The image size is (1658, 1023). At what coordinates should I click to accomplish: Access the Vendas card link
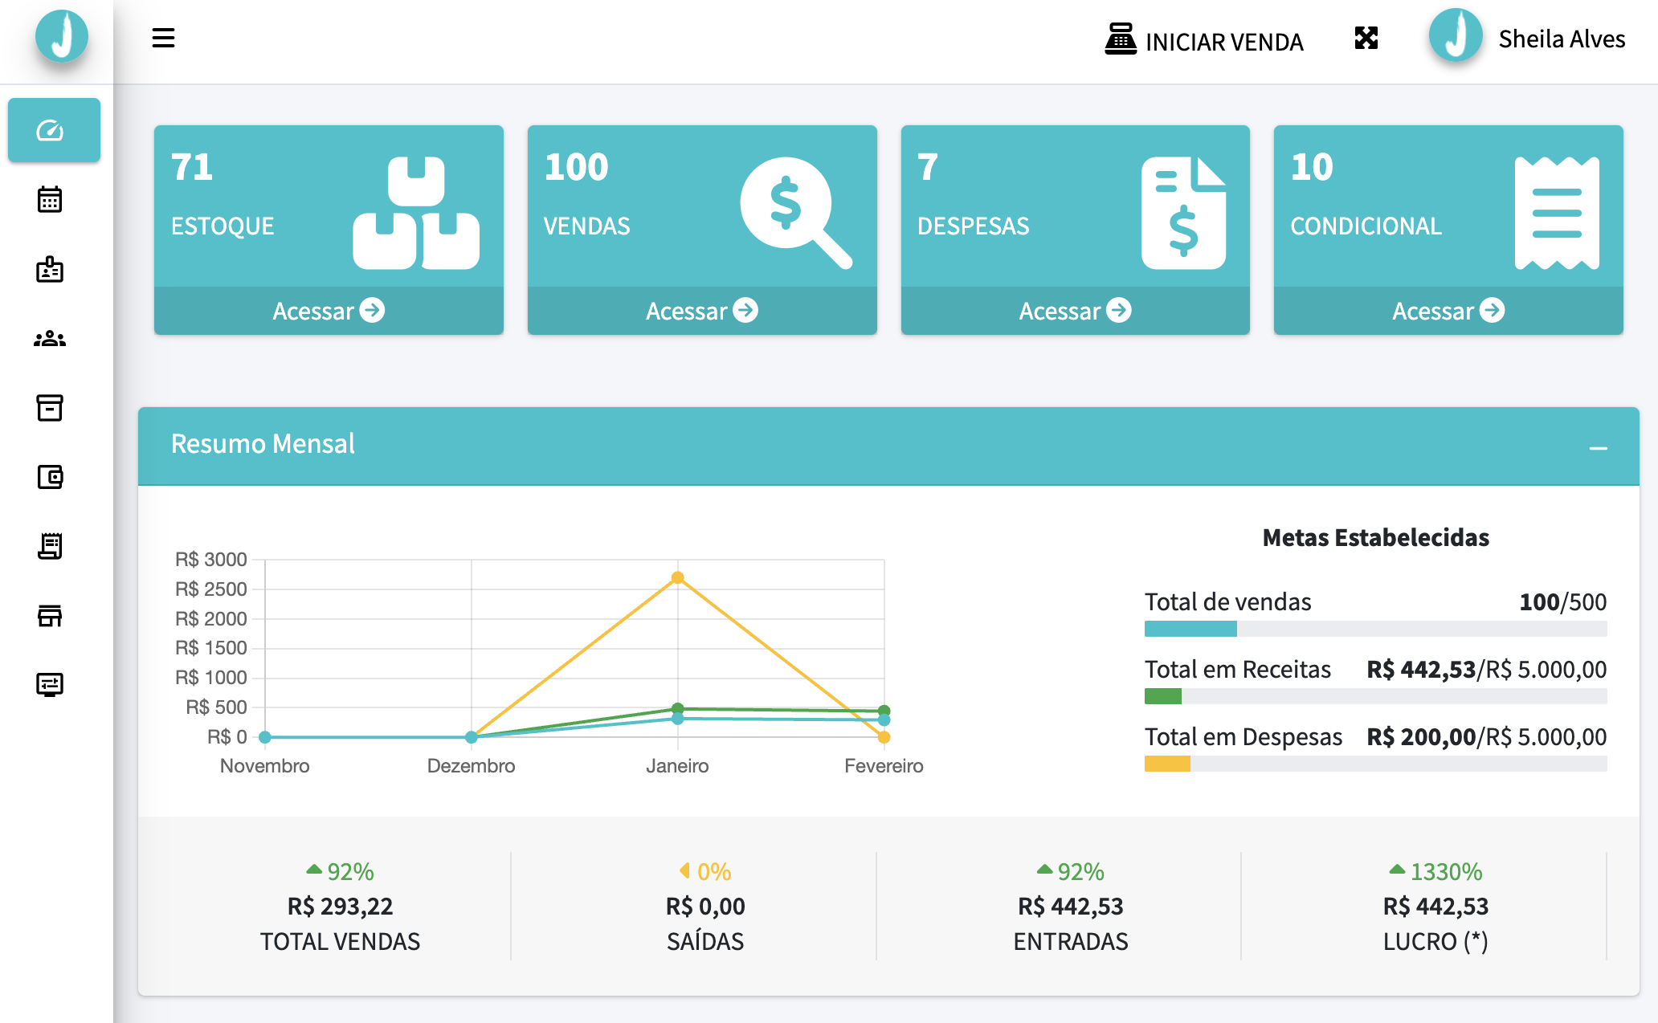[x=702, y=311]
